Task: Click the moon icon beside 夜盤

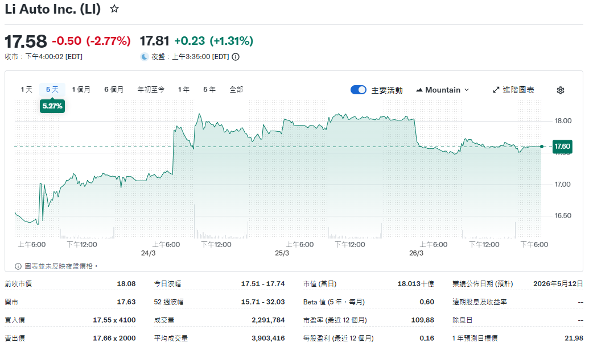Action: pos(145,56)
